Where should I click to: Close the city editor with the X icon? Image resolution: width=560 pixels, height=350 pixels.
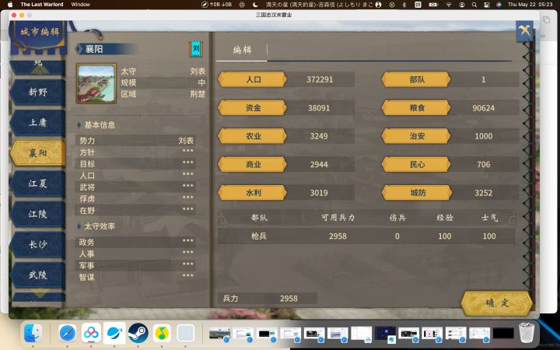(x=524, y=31)
